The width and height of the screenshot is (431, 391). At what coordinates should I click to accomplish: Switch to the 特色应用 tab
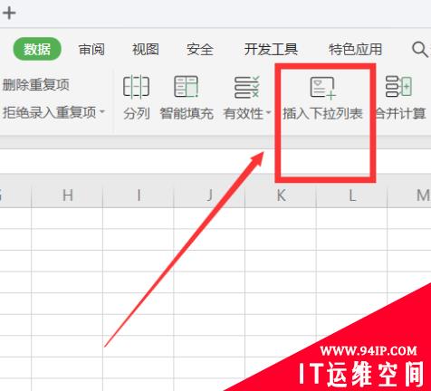click(356, 49)
